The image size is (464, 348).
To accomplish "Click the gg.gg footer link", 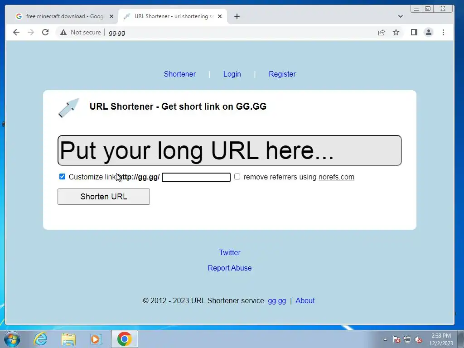I will [277, 301].
